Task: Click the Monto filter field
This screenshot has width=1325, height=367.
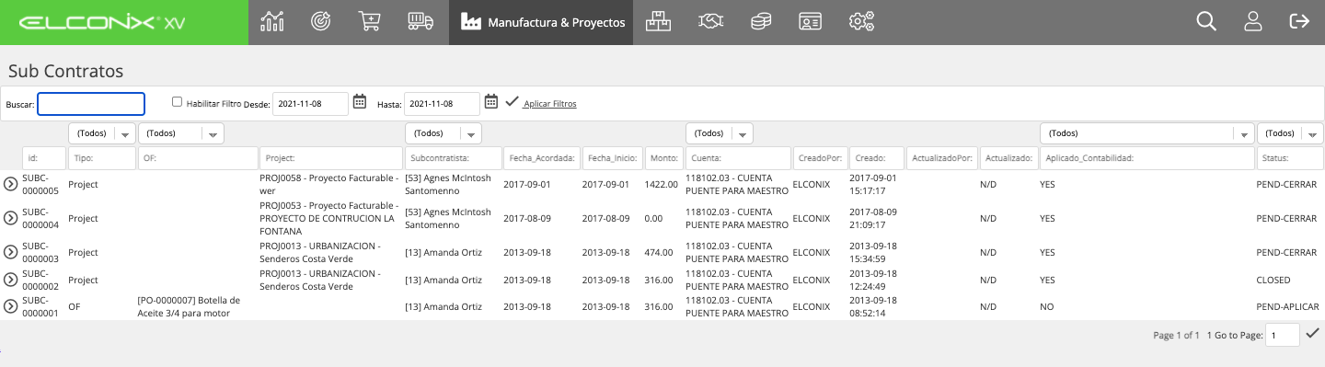Action: (x=663, y=158)
